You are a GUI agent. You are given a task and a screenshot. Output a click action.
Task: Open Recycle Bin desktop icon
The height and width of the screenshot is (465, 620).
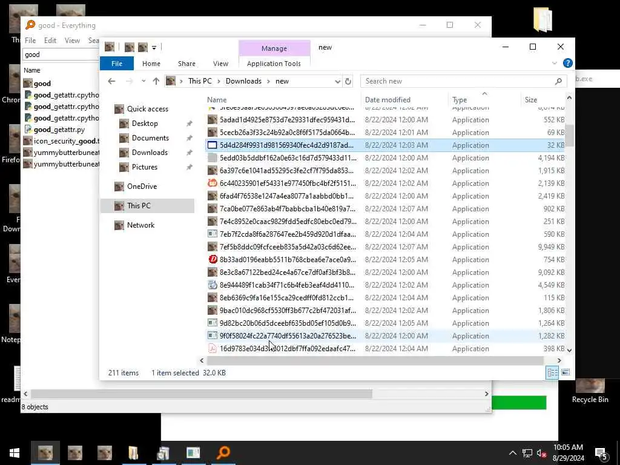(x=590, y=392)
